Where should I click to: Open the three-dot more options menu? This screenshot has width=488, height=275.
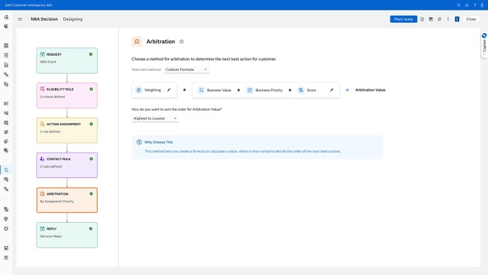[x=447, y=19]
